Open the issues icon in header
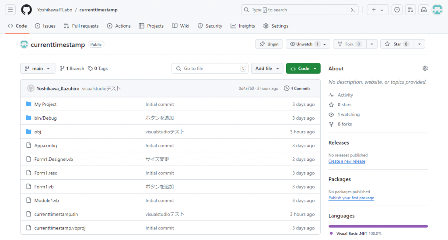The image size is (448, 240). 397,10
